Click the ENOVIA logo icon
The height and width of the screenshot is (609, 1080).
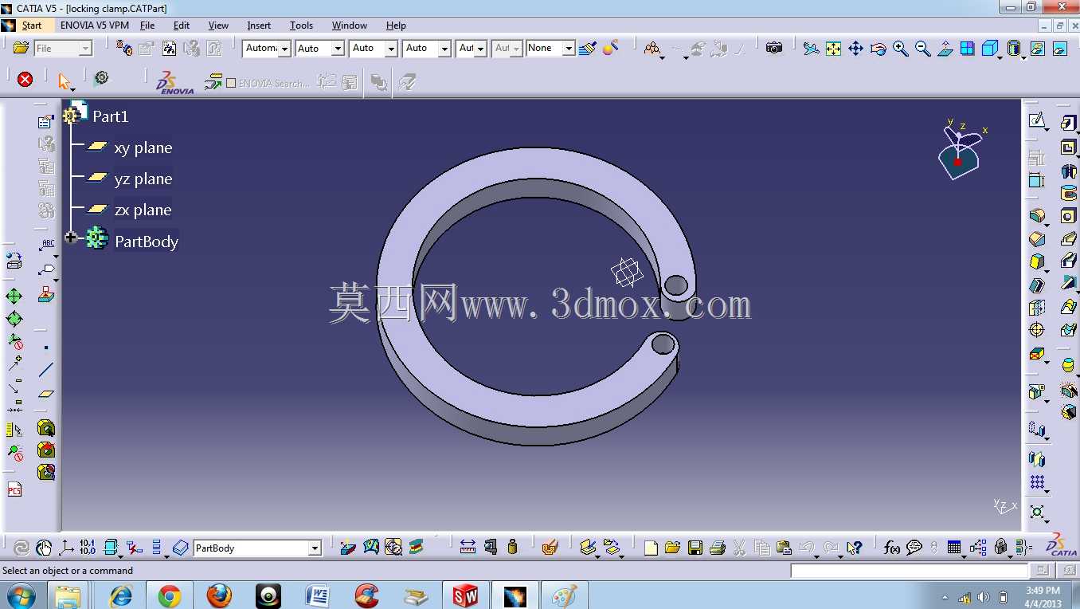(175, 82)
